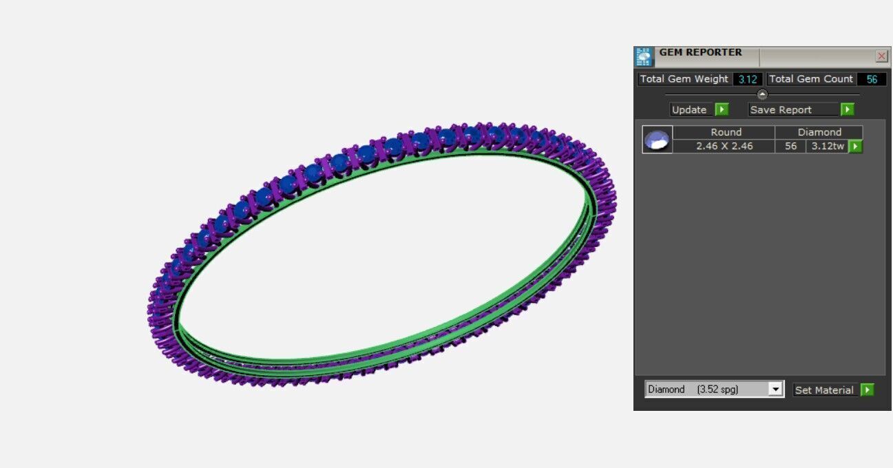This screenshot has height=468, width=893.
Task: Click the GEM REPORTER title bar
Action: (x=761, y=56)
